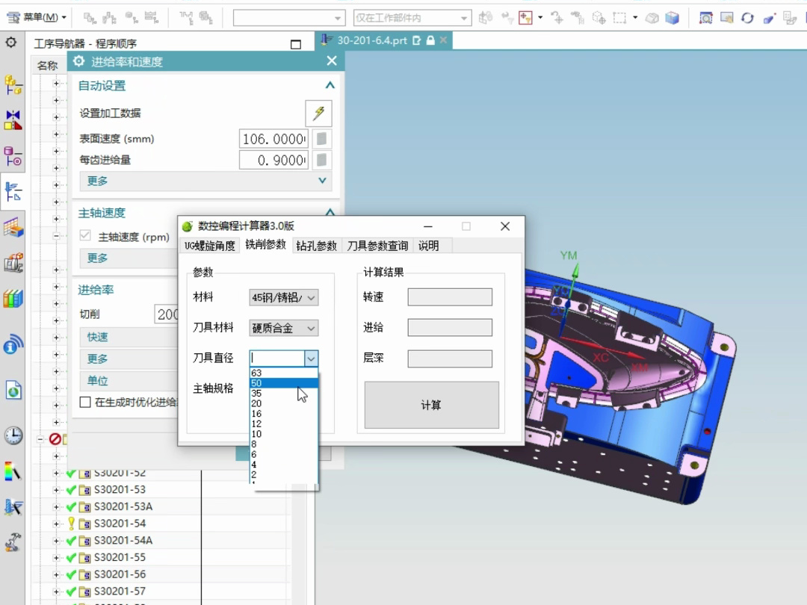Collapse the 自动设置 section
This screenshot has width=807, height=605.
(330, 85)
